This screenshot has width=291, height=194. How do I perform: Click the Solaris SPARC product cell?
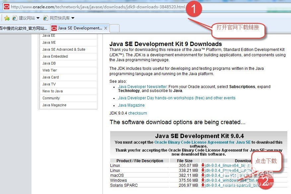124,185
